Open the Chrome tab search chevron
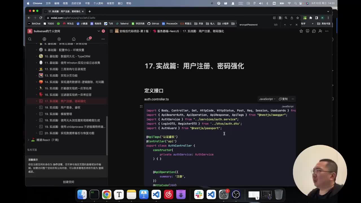361x203 pixels. tap(328, 11)
